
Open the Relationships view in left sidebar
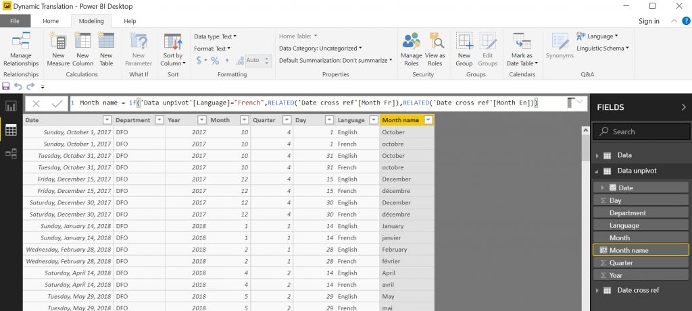(x=11, y=154)
